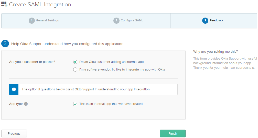Go to General Settings step tab
This screenshot has height=138, width=258.
pyautogui.click(x=44, y=21)
